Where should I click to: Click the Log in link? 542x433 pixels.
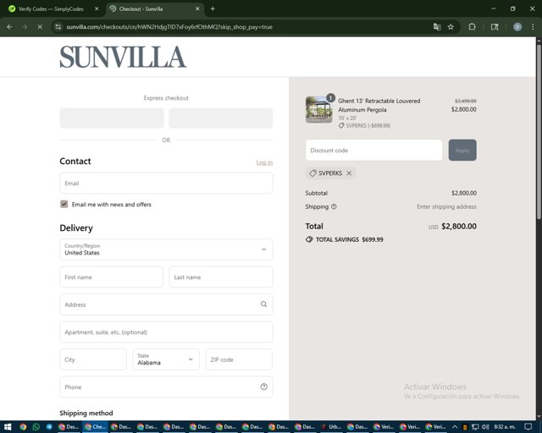[264, 162]
